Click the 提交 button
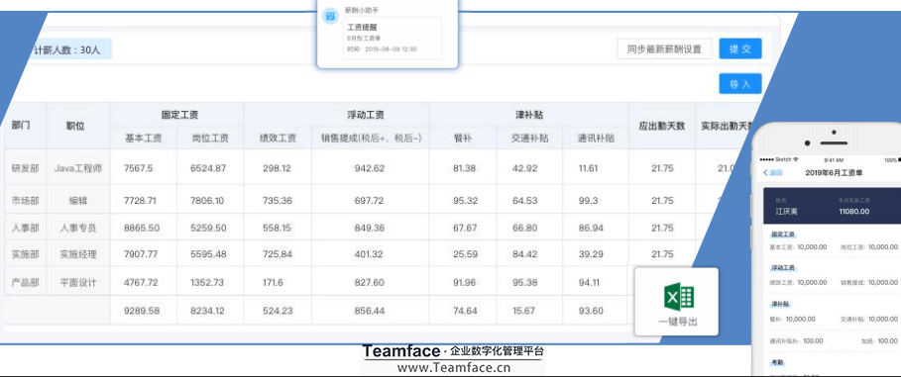Screen dimensions: 901x377 pos(740,48)
